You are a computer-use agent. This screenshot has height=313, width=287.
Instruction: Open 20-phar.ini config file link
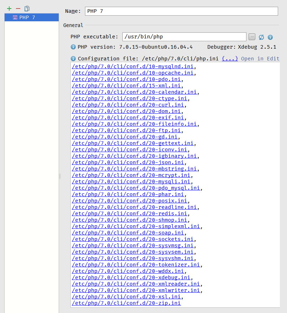tap(128, 194)
